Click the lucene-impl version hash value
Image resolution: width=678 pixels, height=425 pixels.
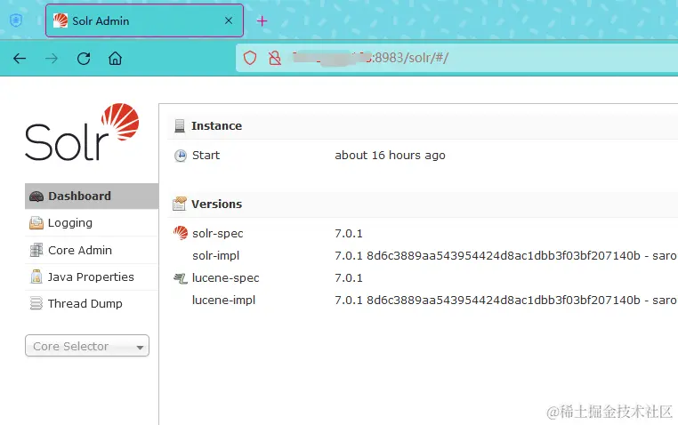click(506, 301)
